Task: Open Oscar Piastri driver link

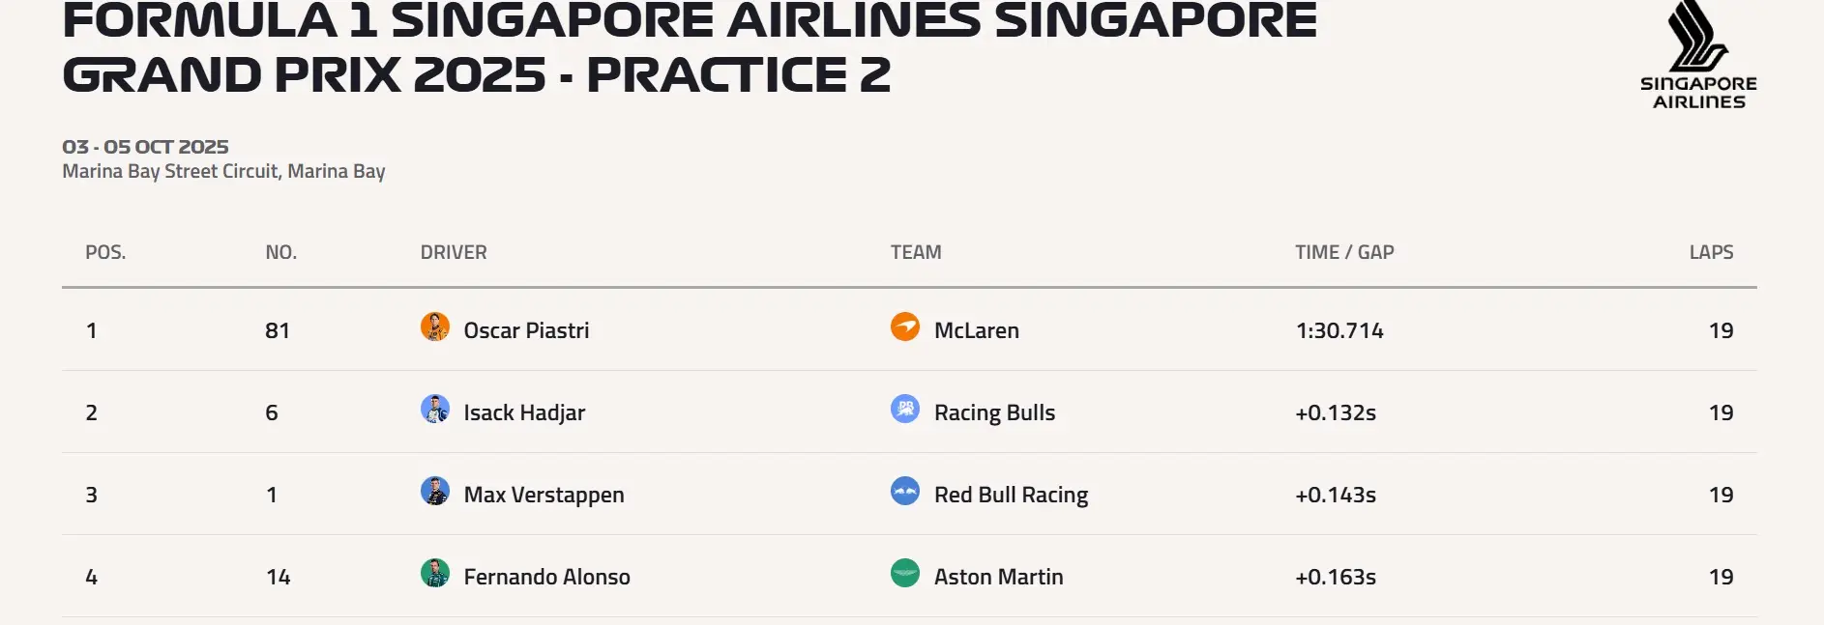Action: coord(526,330)
